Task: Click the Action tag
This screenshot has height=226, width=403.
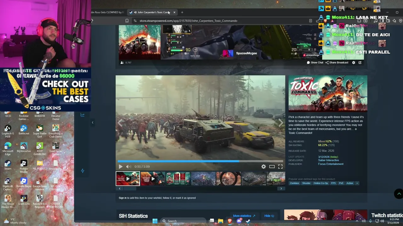Action: 350,183
